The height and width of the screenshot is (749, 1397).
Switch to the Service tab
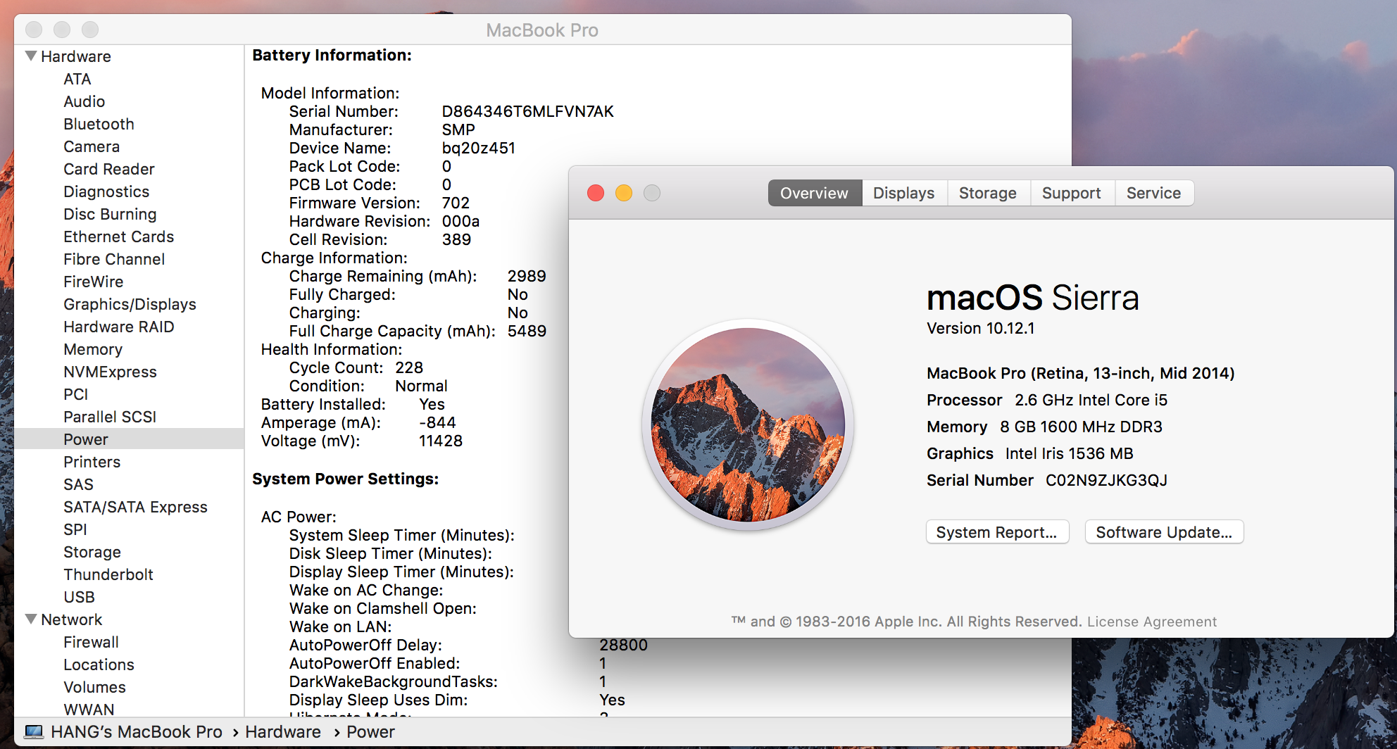(x=1153, y=193)
